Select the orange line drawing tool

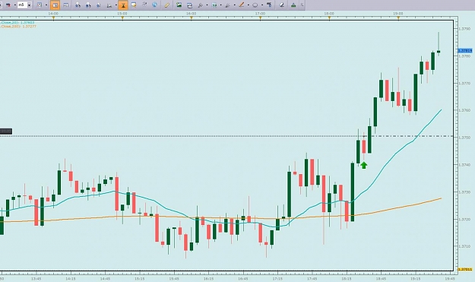242,5
